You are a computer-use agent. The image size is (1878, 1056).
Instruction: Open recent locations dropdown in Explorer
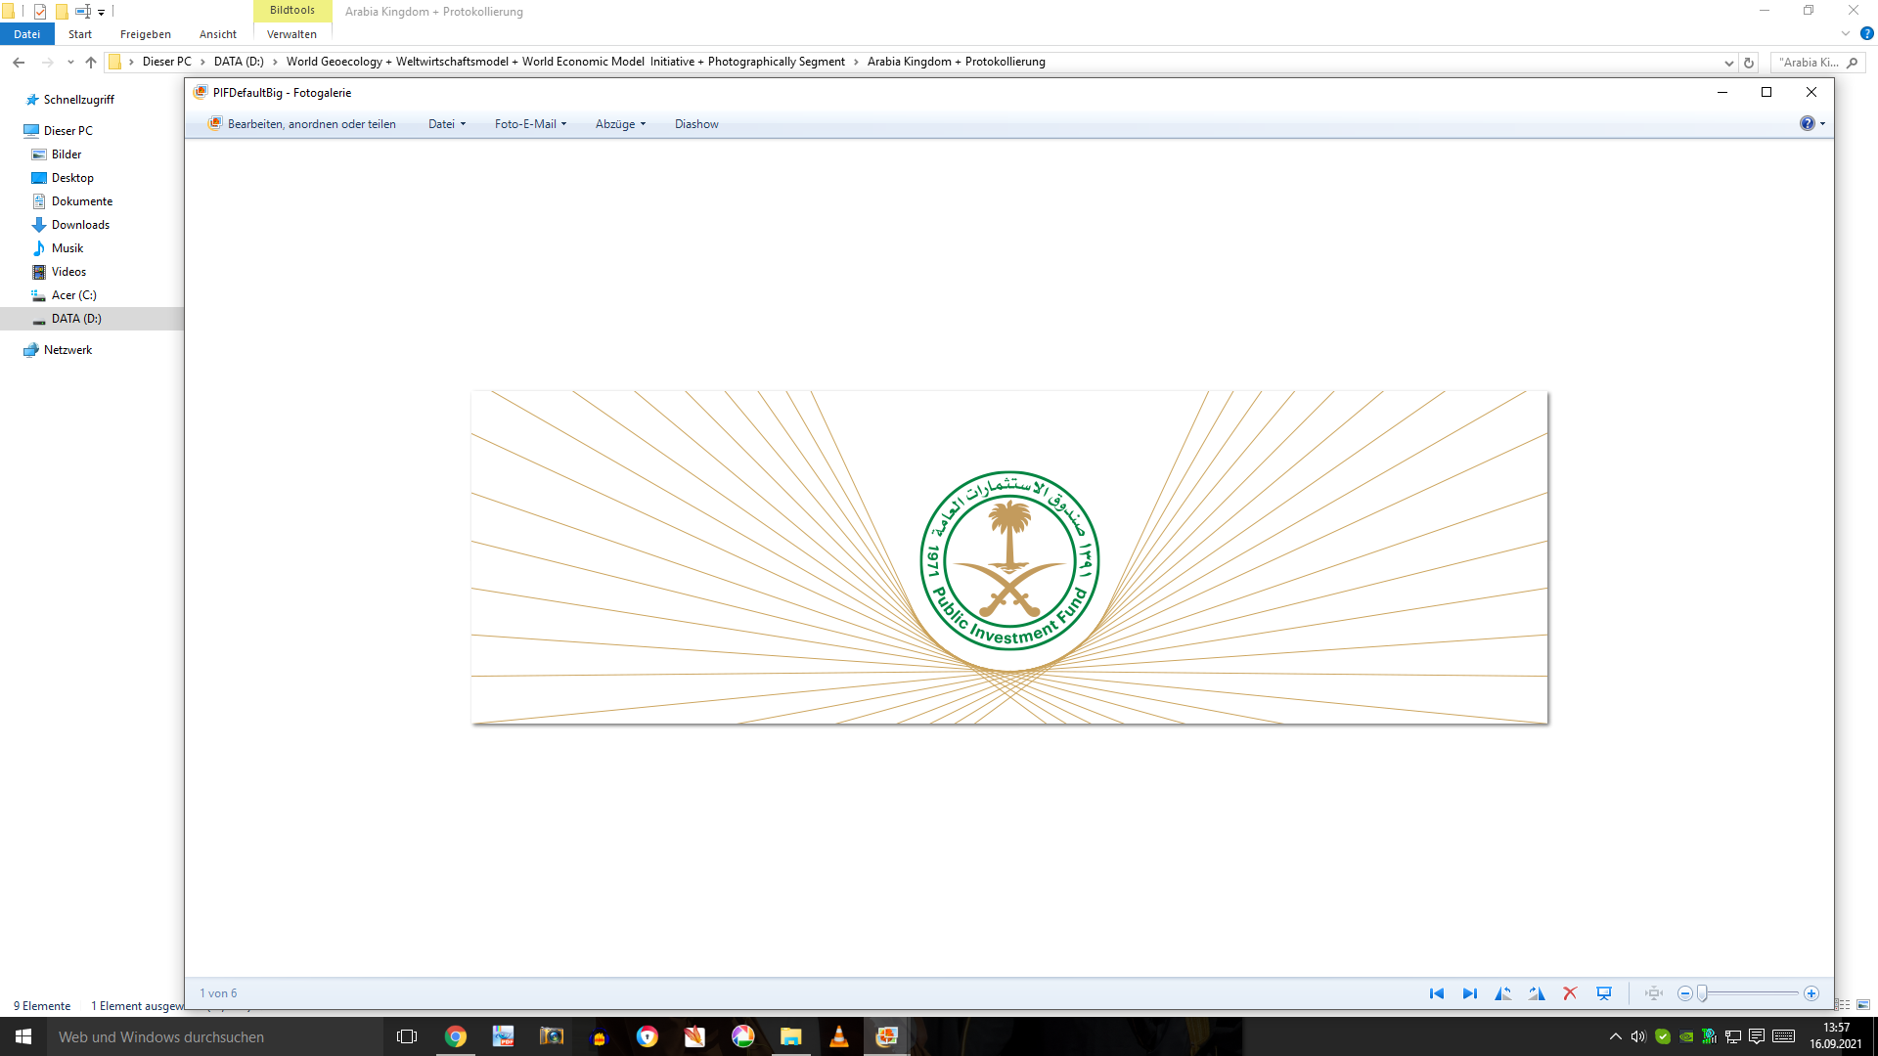click(70, 62)
